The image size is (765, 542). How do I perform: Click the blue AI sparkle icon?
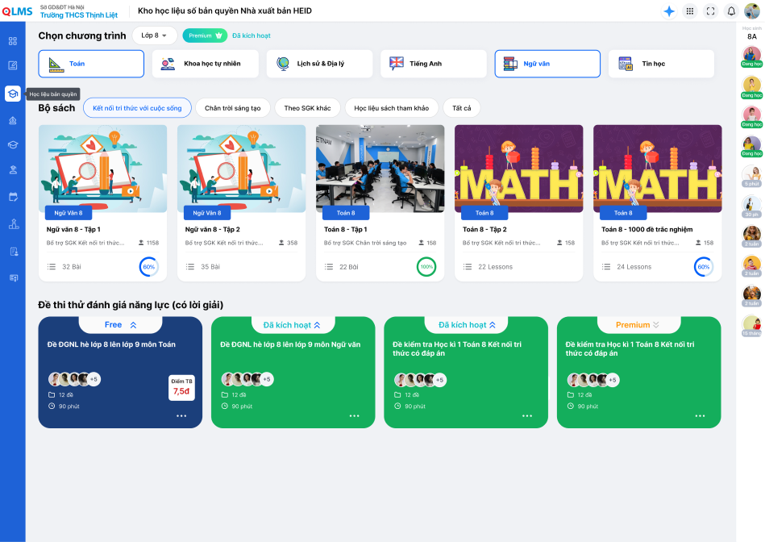click(x=668, y=11)
